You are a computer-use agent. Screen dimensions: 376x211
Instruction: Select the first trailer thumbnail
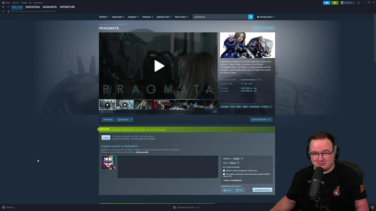[108, 105]
